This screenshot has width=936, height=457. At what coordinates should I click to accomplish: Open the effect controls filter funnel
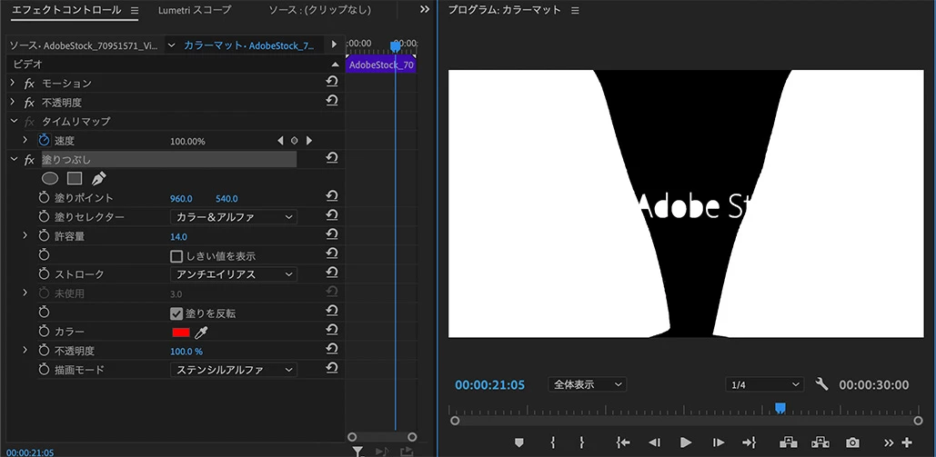click(x=357, y=452)
